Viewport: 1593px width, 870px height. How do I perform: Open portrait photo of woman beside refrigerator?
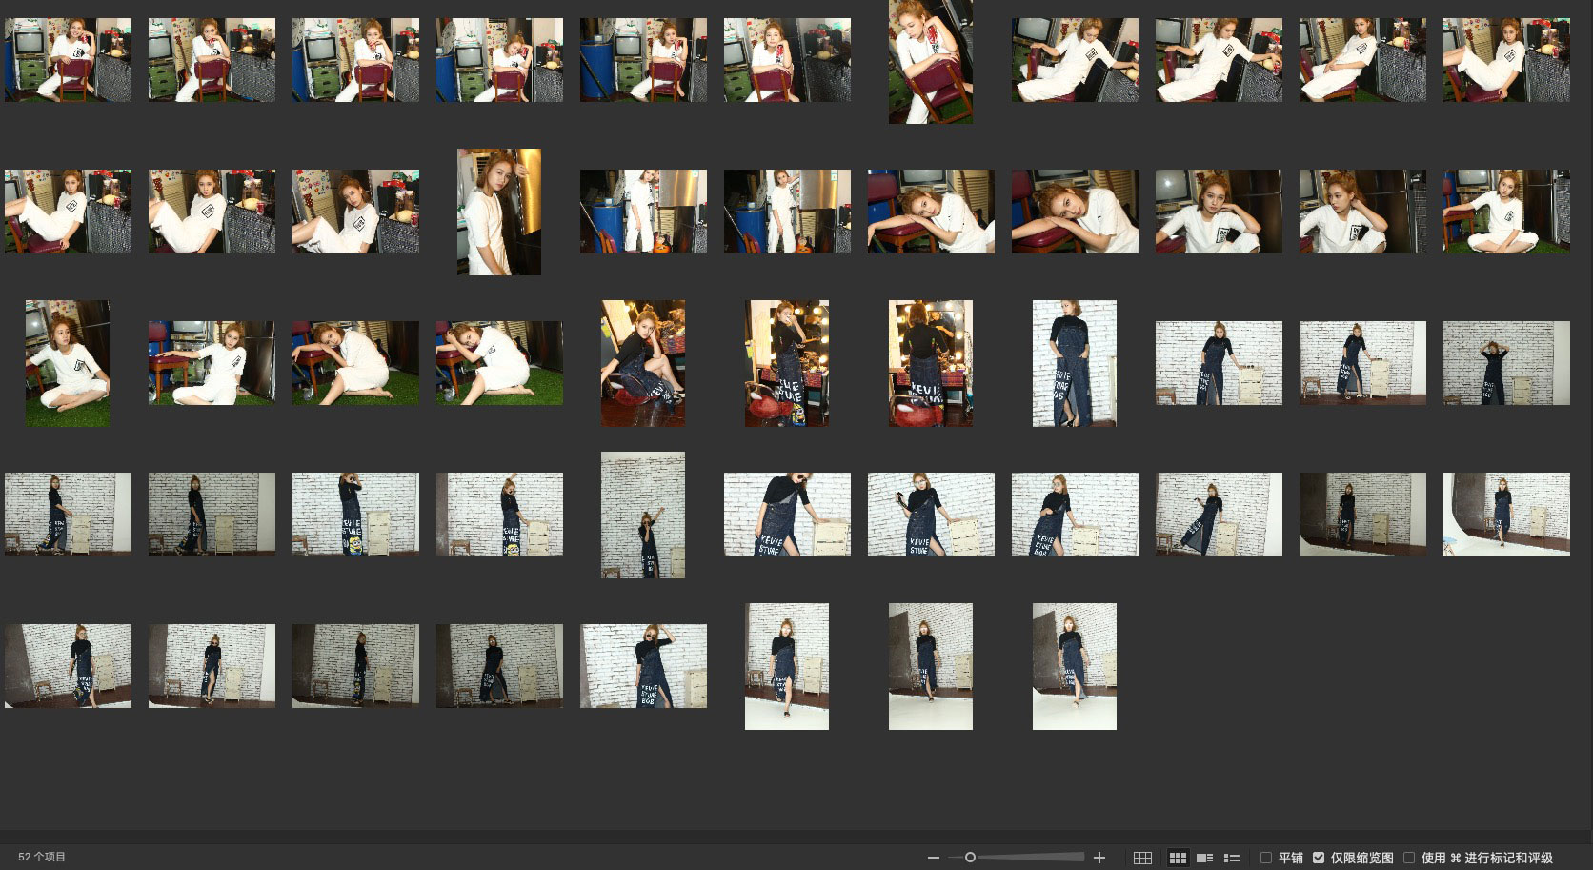(x=499, y=212)
